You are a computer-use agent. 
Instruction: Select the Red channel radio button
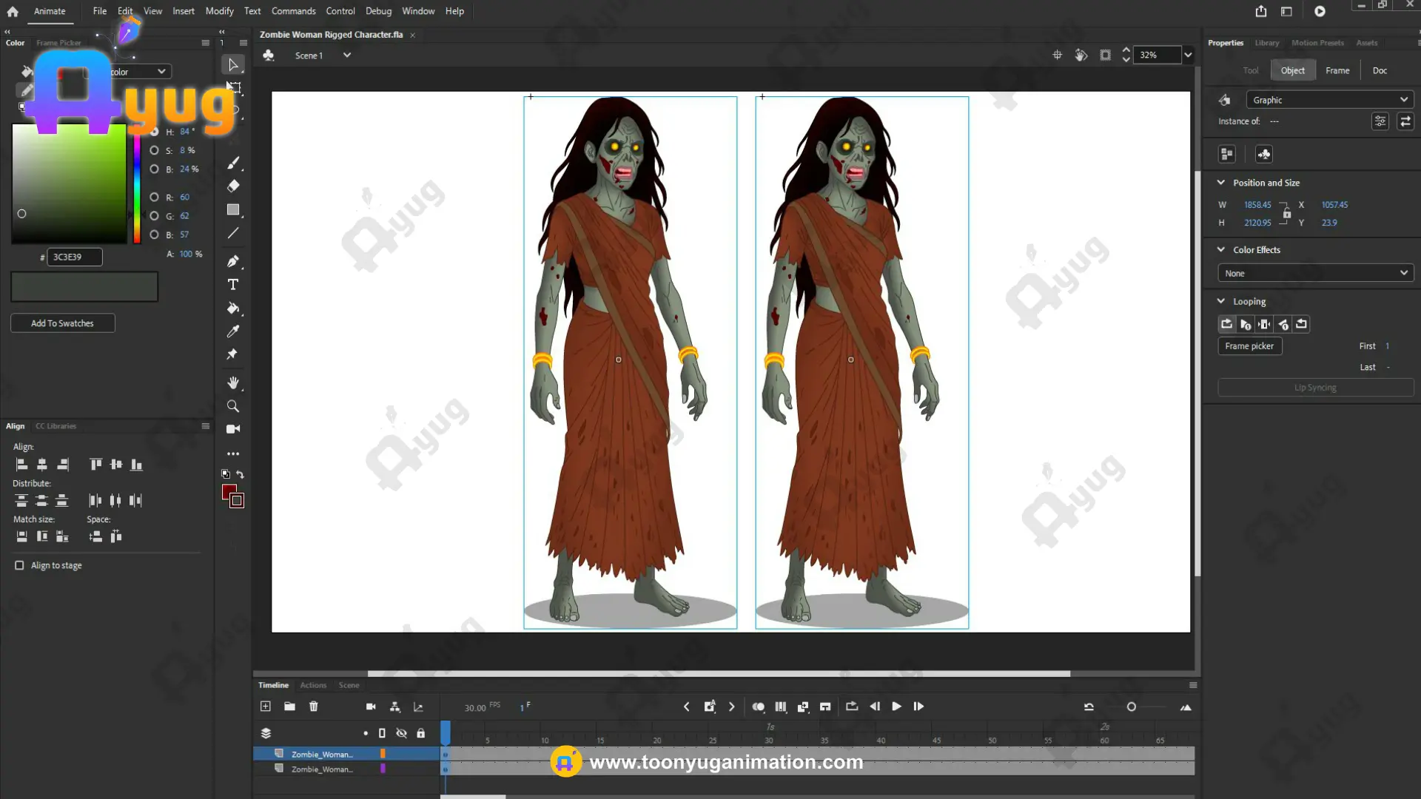tap(154, 198)
